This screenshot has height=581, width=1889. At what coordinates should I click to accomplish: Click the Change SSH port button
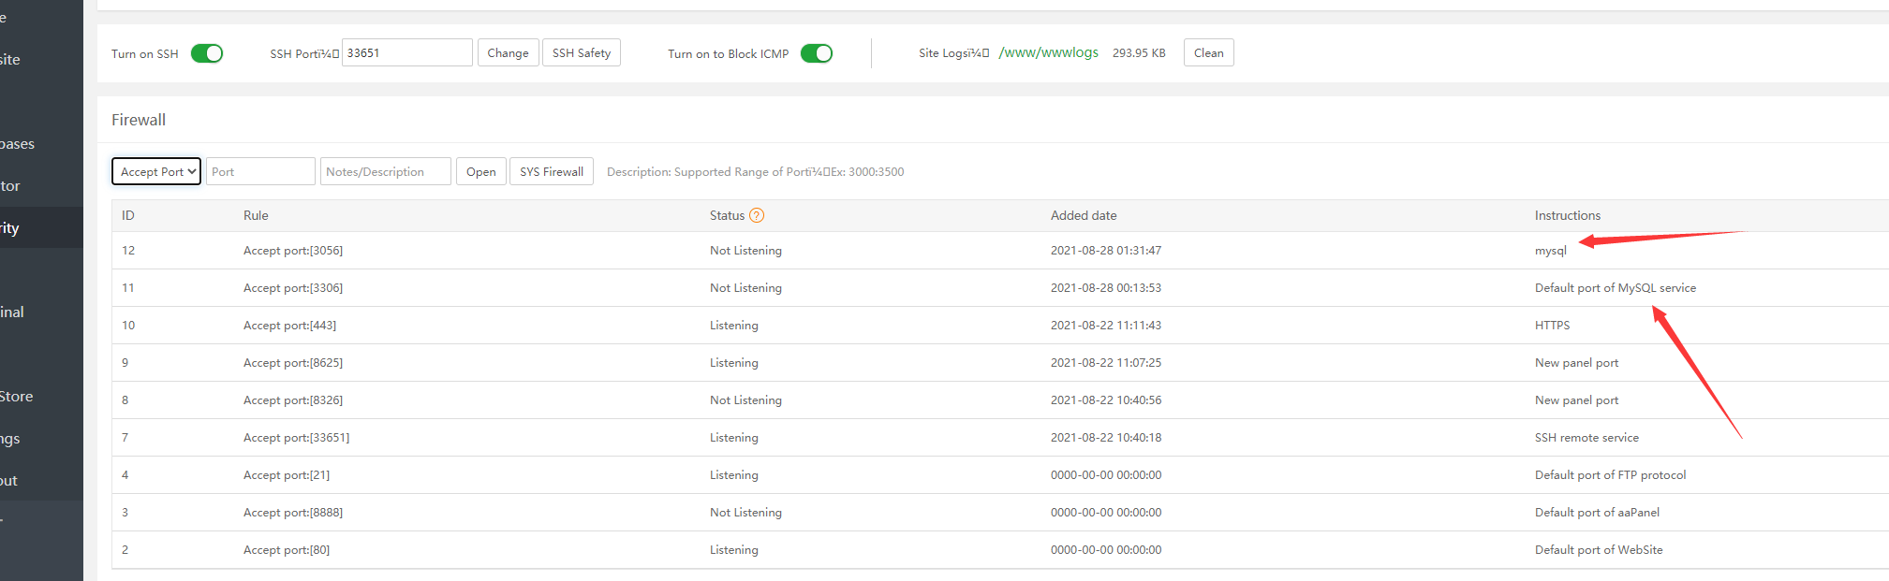click(x=508, y=52)
